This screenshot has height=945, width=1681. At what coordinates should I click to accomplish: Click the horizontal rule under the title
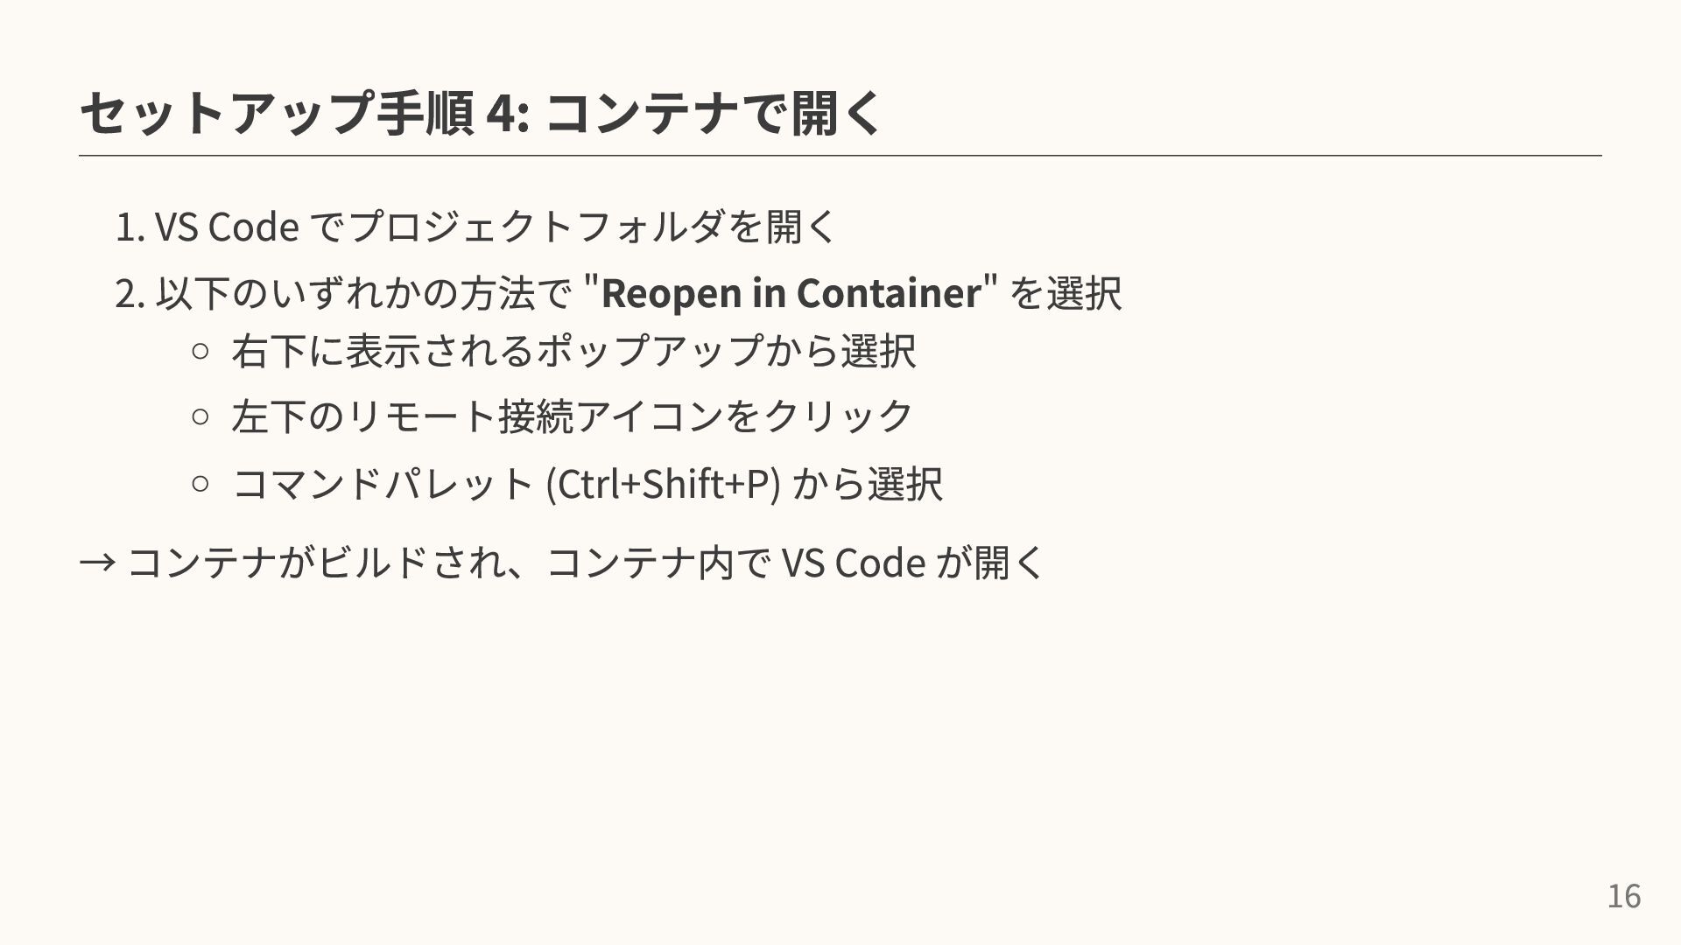point(840,156)
